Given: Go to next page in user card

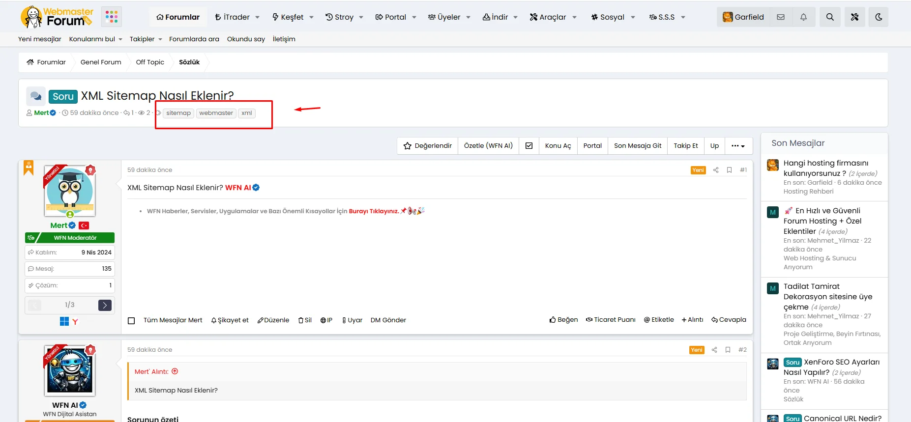Looking at the screenshot, I should click(x=105, y=305).
